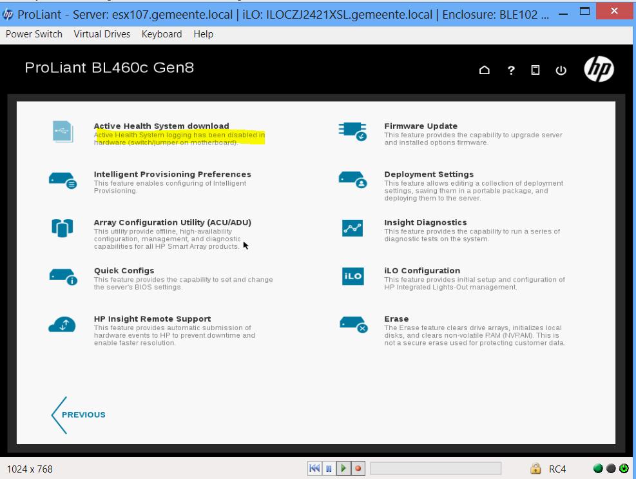This screenshot has width=636, height=479.
Task: Expand the Keyboard menu
Action: coord(162,34)
